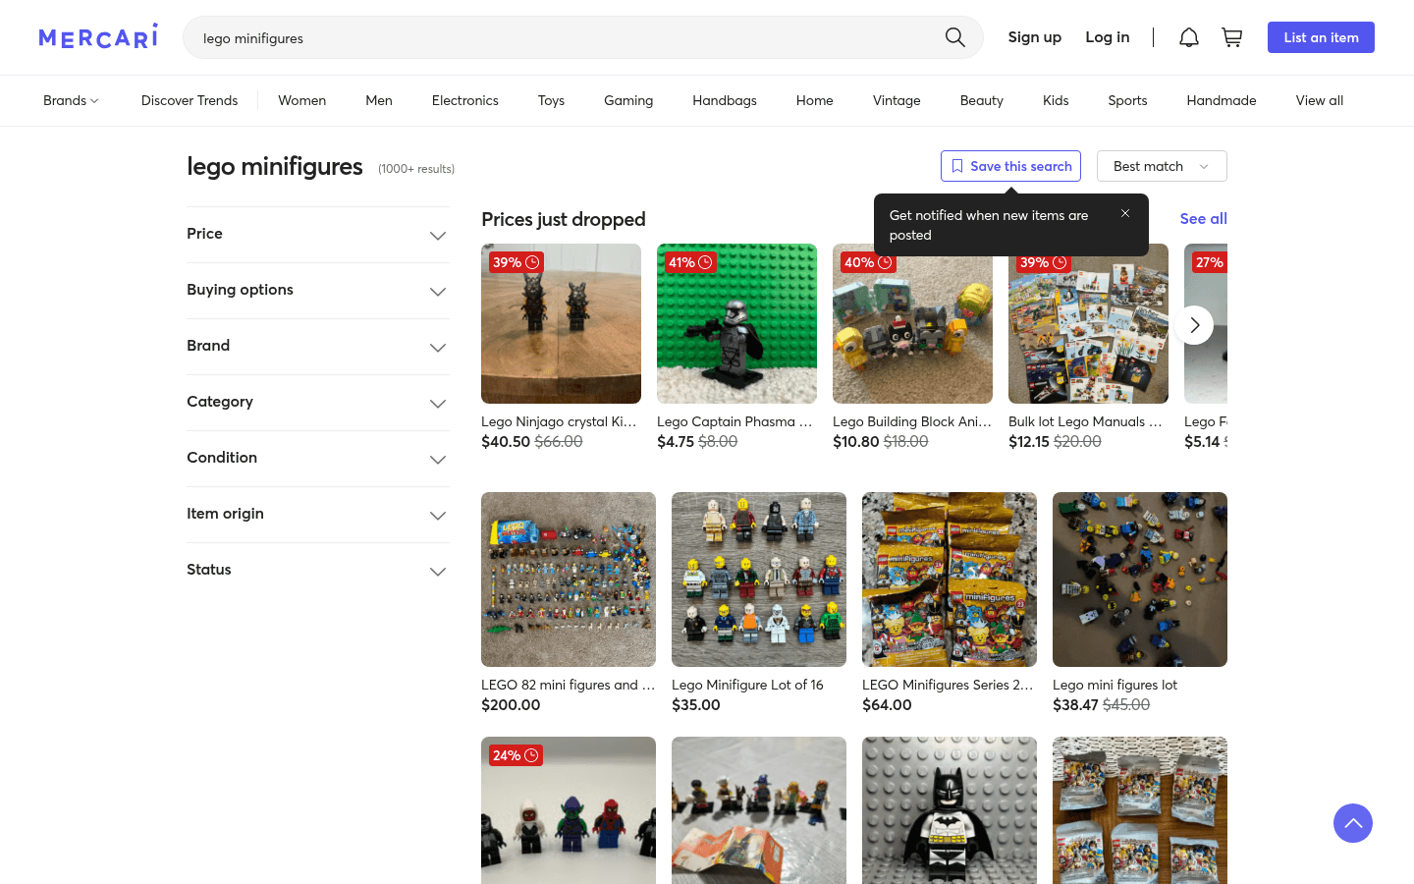Close the notification tooltip
This screenshot has width=1414, height=884.
[x=1125, y=213]
